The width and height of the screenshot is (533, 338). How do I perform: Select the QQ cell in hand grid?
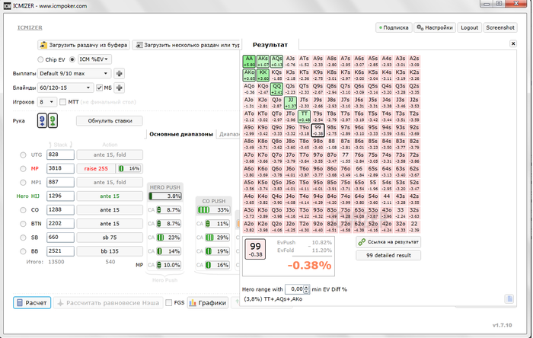click(x=276, y=89)
